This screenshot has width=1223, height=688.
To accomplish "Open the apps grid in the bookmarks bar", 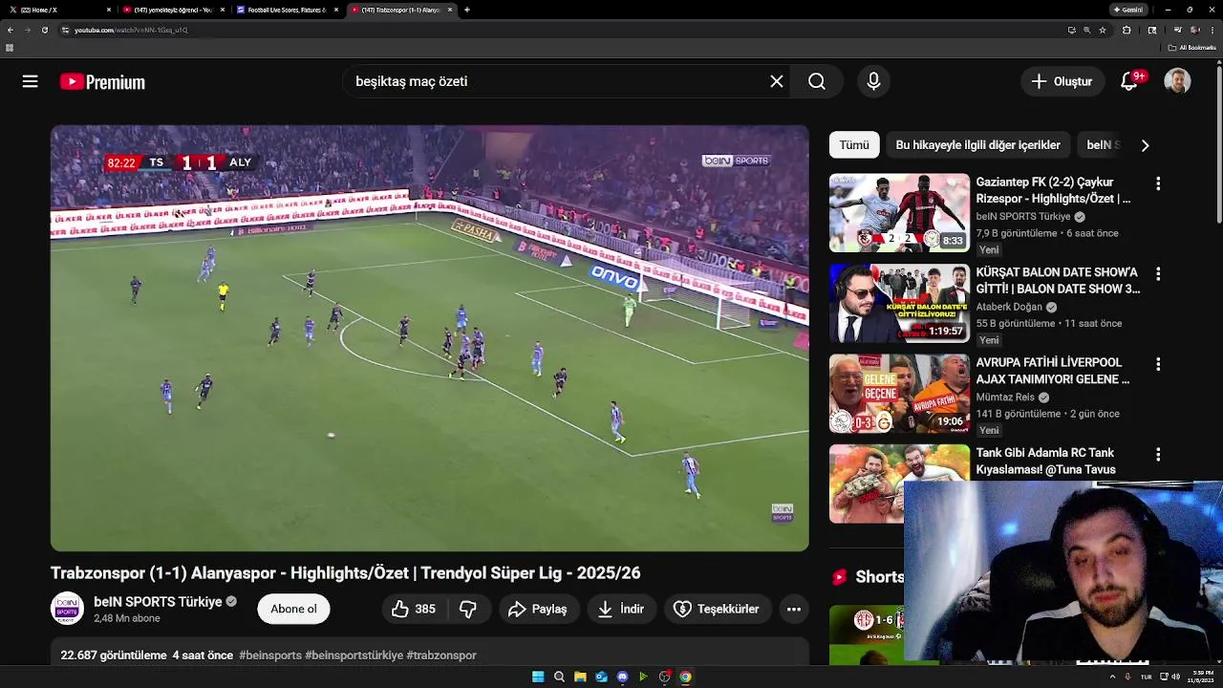I will click(x=10, y=48).
